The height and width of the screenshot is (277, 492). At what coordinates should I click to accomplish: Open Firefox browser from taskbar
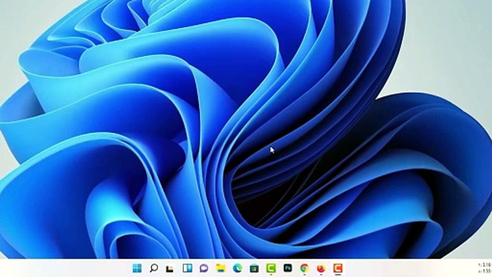(321, 268)
